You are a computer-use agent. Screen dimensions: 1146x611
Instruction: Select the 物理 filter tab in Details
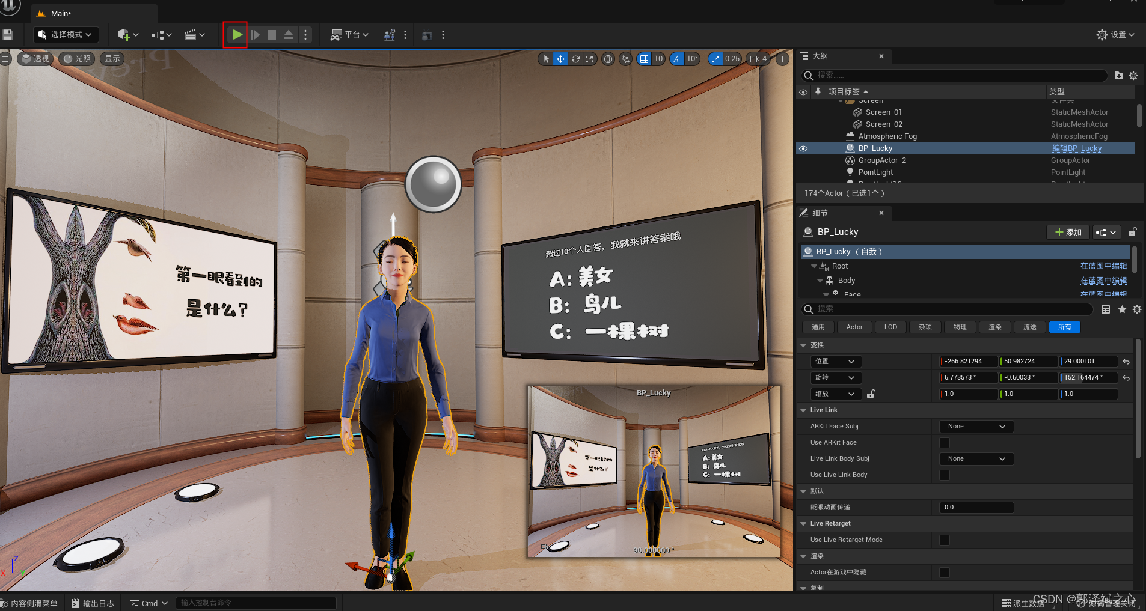point(960,327)
